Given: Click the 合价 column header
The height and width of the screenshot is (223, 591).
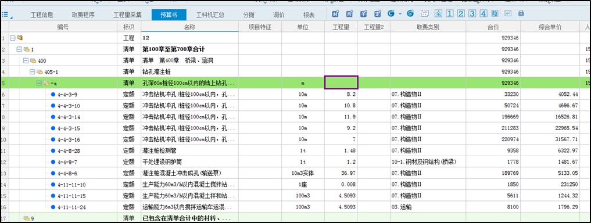Looking at the screenshot, I should (493, 27).
